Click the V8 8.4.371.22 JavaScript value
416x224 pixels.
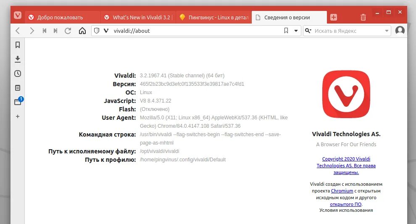[155, 101]
